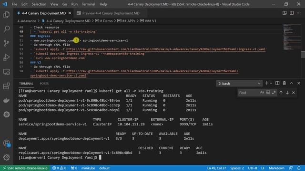Change language mode Markdown
The height and width of the screenshot is (171, 305).
click(276, 168)
